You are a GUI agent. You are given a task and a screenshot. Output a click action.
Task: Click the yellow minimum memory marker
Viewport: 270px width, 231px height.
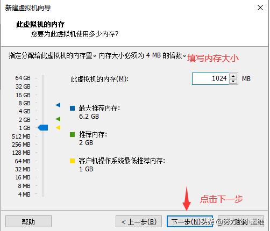(x=58, y=127)
